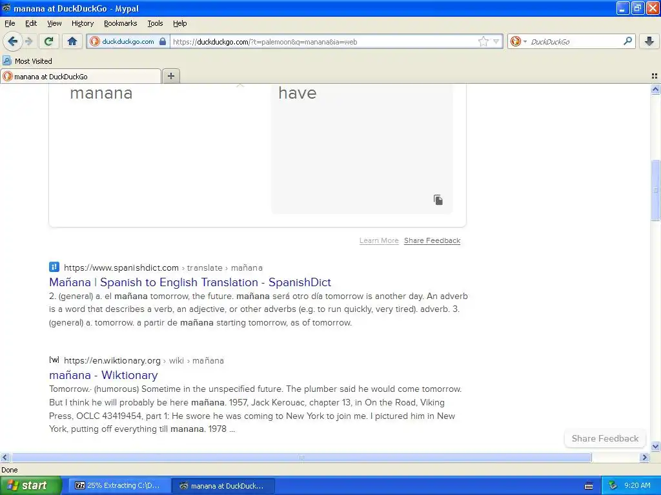Click the translated word 'have'

pyautogui.click(x=297, y=93)
